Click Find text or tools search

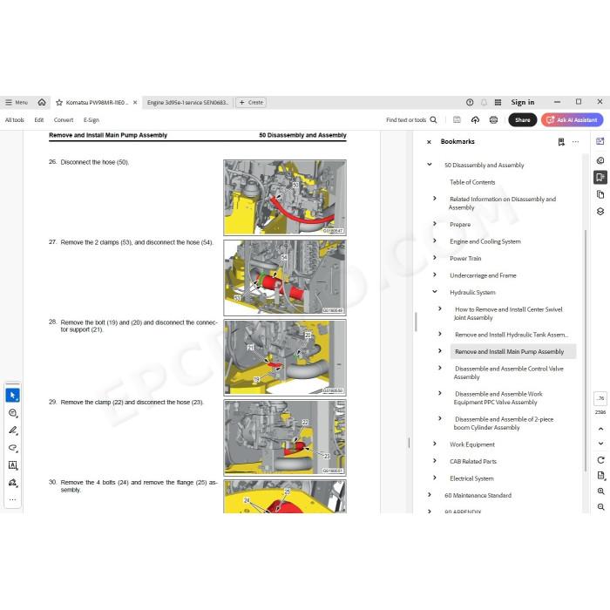(x=411, y=120)
